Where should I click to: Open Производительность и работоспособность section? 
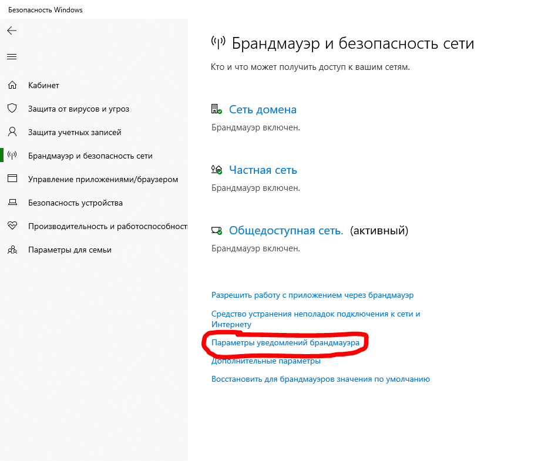107,226
